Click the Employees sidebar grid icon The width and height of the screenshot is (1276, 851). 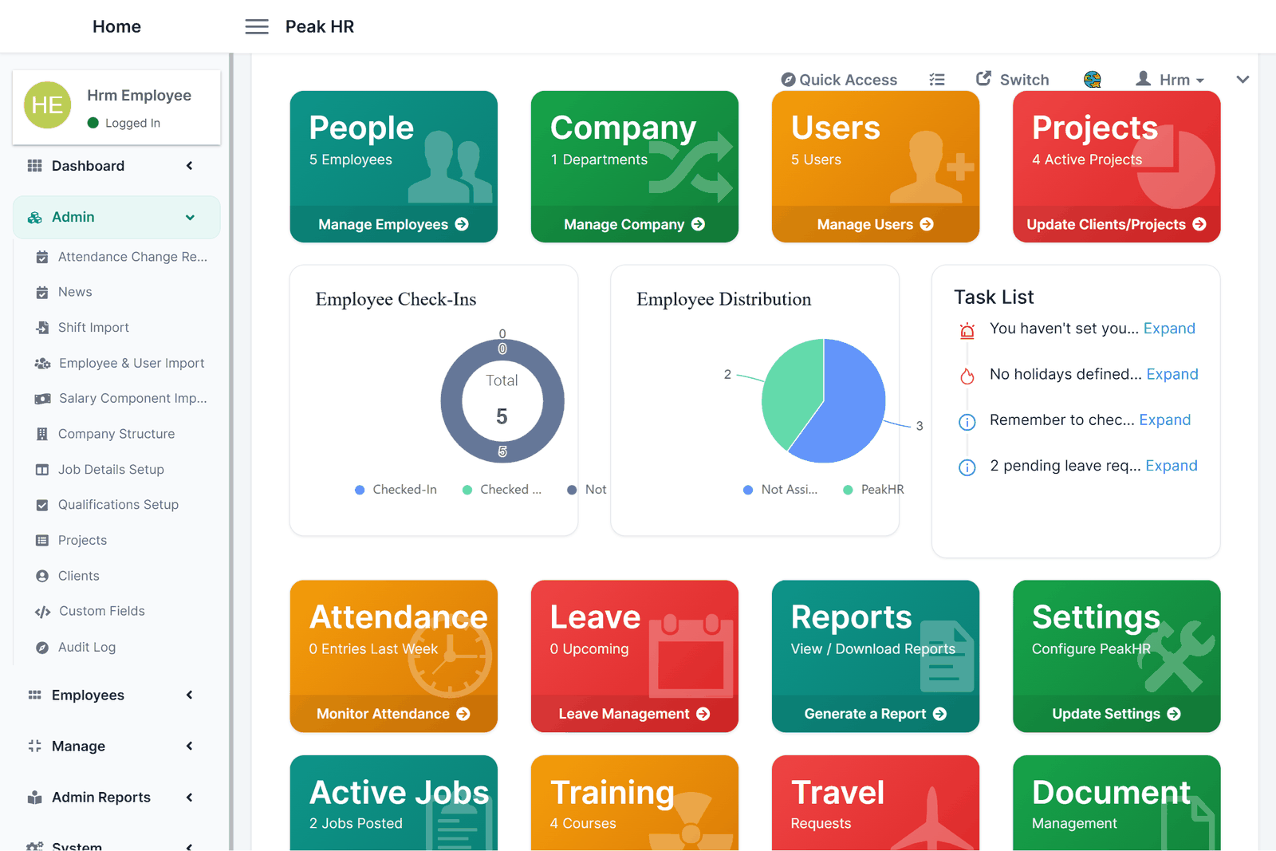click(x=34, y=695)
